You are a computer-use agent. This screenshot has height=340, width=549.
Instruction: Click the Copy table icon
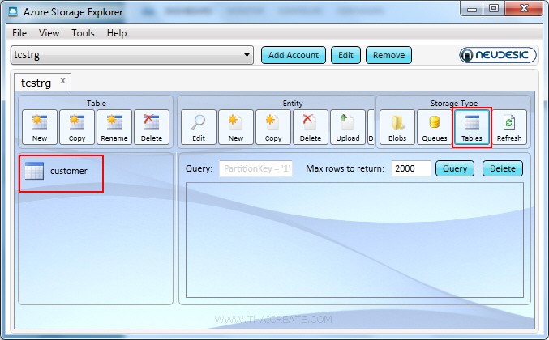point(77,127)
